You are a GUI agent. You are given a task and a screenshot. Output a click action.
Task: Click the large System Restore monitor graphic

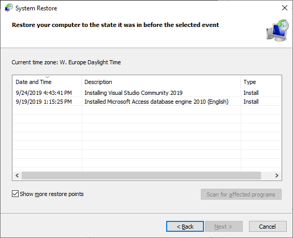coord(277,30)
